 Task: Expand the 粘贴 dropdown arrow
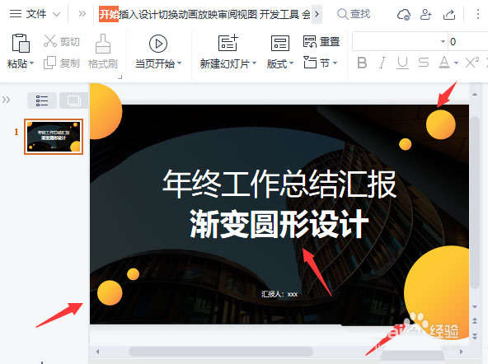[31, 63]
